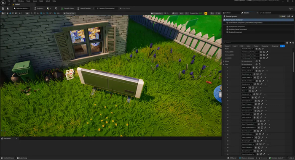Toggle favorites star filter in Details panel
The image size is (295, 160).
point(290,43)
